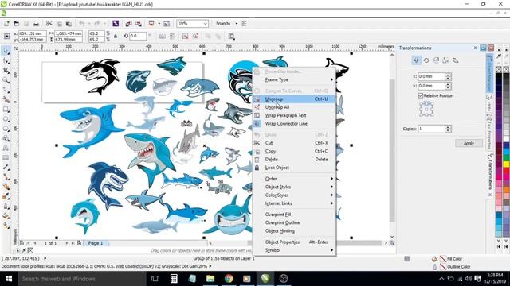Viewport: 510px width, 286px height.
Task: Select the Position transformation icon
Action: pos(416,60)
